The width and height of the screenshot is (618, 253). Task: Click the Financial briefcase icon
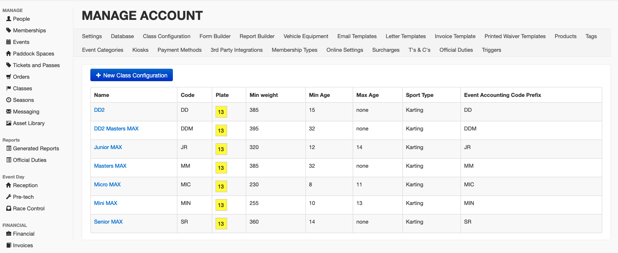click(x=9, y=234)
